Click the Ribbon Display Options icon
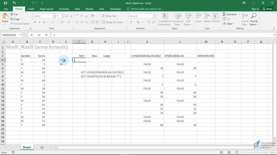Screen dimensions: 277x155 244,3
